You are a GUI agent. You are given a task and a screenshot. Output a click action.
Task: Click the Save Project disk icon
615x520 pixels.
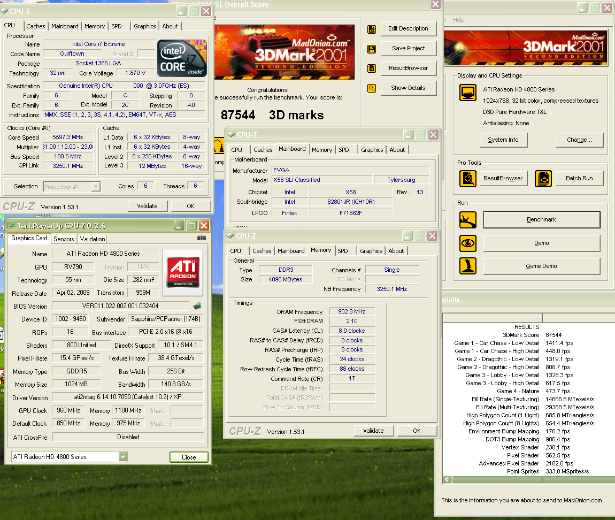point(372,49)
